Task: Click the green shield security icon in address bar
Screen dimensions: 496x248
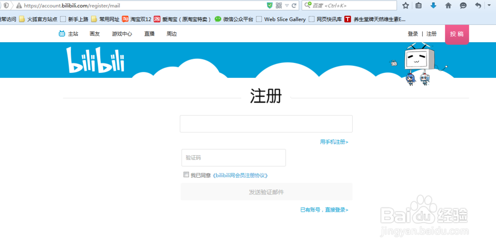Action: pyautogui.click(x=269, y=5)
